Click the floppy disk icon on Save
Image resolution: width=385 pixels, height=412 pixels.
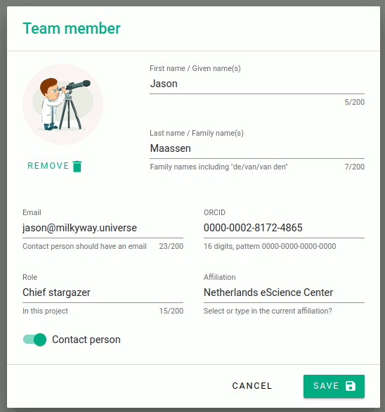click(351, 386)
